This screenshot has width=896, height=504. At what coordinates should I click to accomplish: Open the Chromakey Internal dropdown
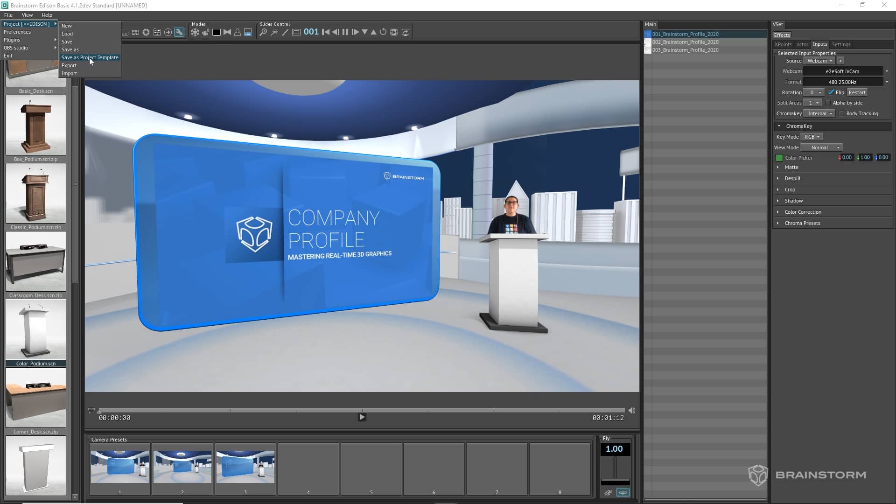pyautogui.click(x=819, y=113)
